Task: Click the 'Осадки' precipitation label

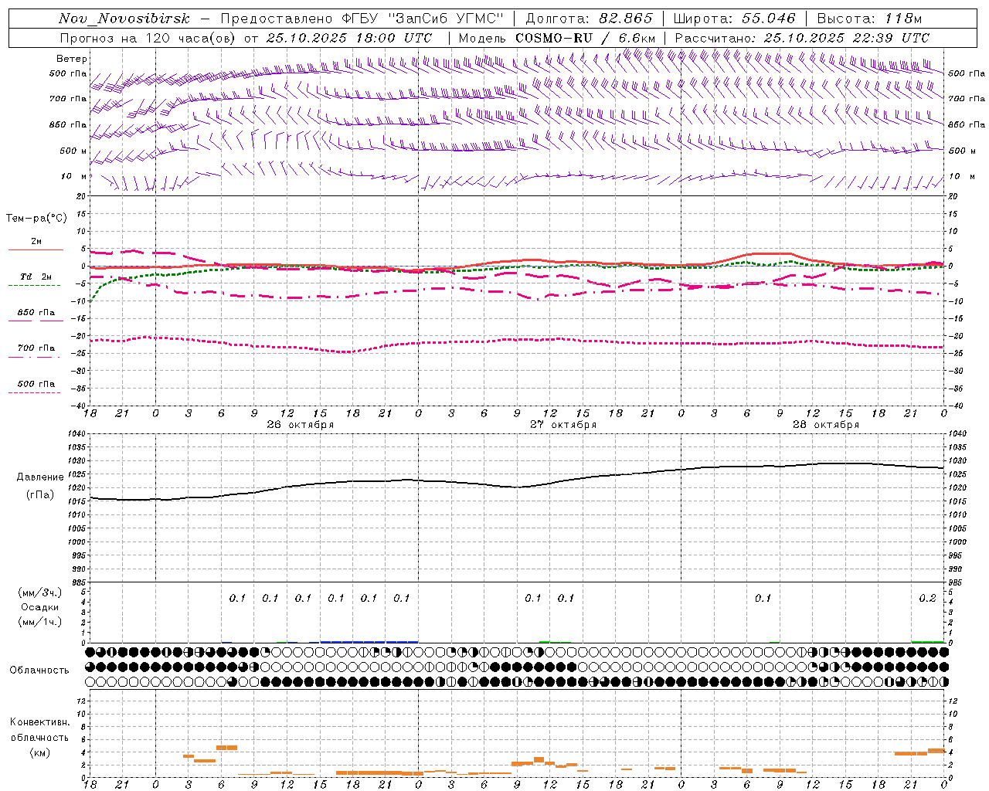Action: 40,607
